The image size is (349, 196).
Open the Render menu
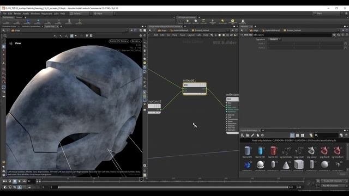[17, 14]
